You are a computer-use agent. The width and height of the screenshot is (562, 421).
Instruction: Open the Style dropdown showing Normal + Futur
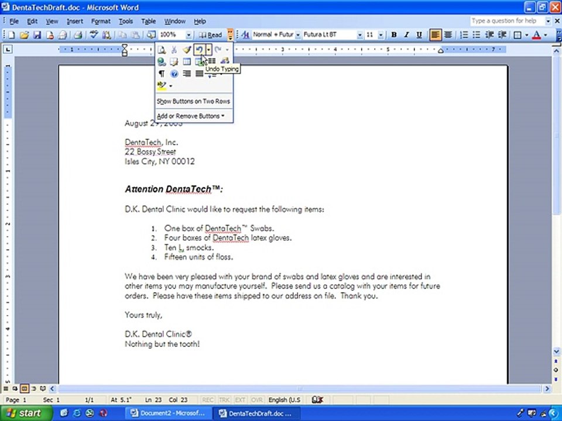coord(298,34)
